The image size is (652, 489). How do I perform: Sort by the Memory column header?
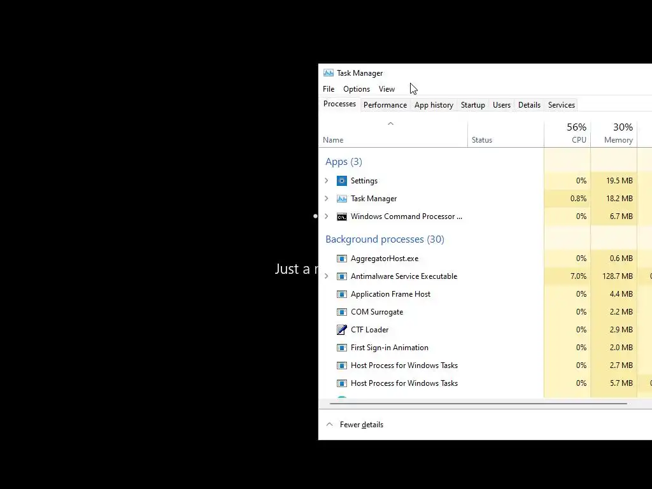coord(614,134)
